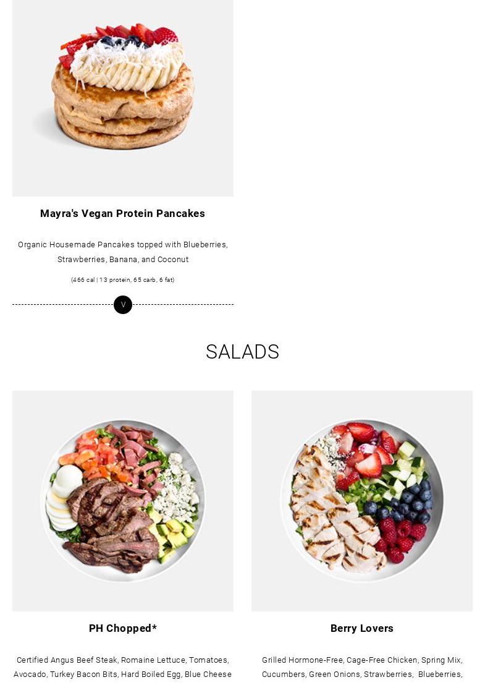Image resolution: width=485 pixels, height=685 pixels.
Task: Click the raspberries in the Berry Lovers bowl
Action: pos(400,540)
